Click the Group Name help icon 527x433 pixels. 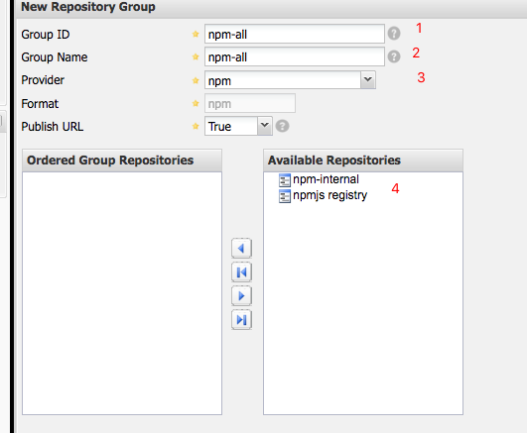point(394,56)
